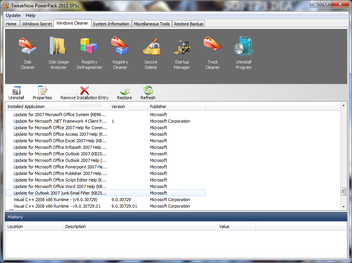Select Visual C++ 2008 x86 Runtime - v9.0.30729.01
Image resolution: width=352 pixels, height=263 pixels.
click(x=105, y=206)
